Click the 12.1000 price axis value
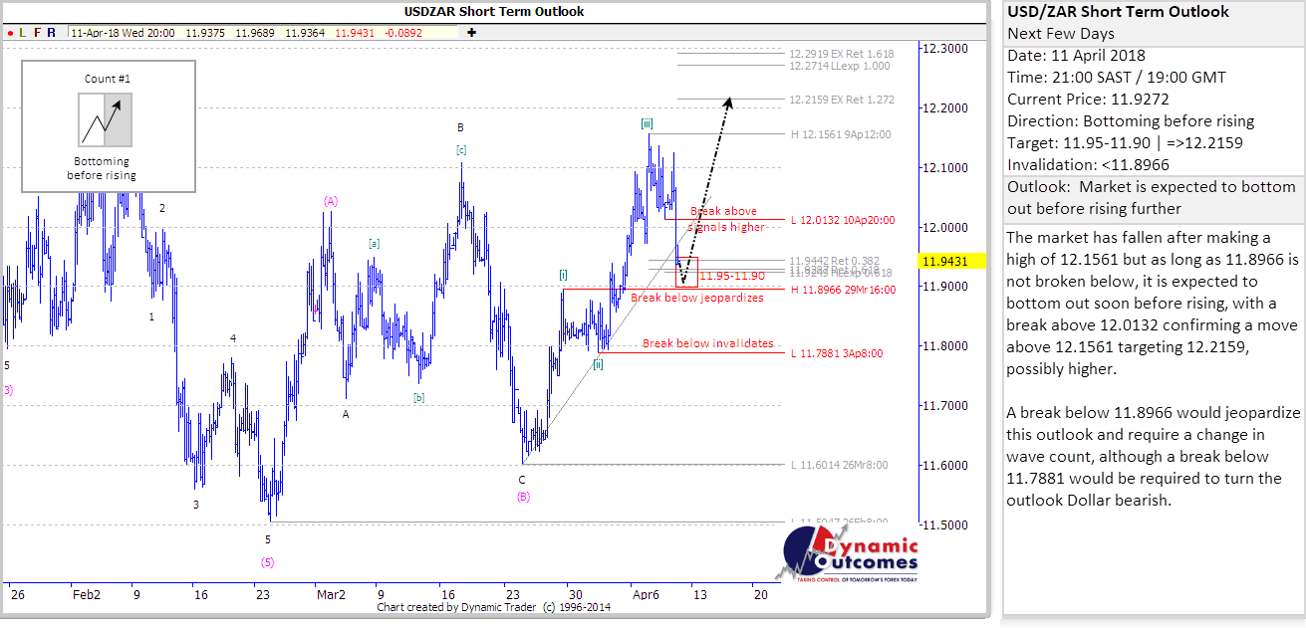The height and width of the screenshot is (628, 1306). click(x=944, y=167)
